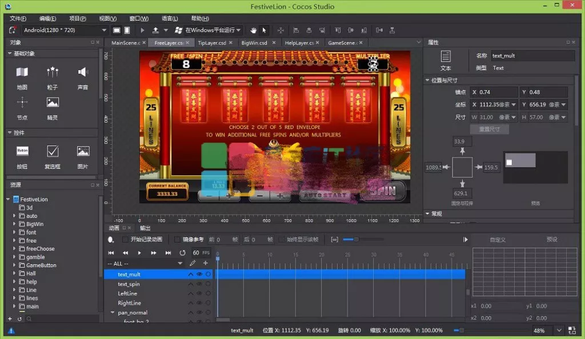Click the 粒子 particle object icon
This screenshot has height=339, width=585.
tap(53, 72)
